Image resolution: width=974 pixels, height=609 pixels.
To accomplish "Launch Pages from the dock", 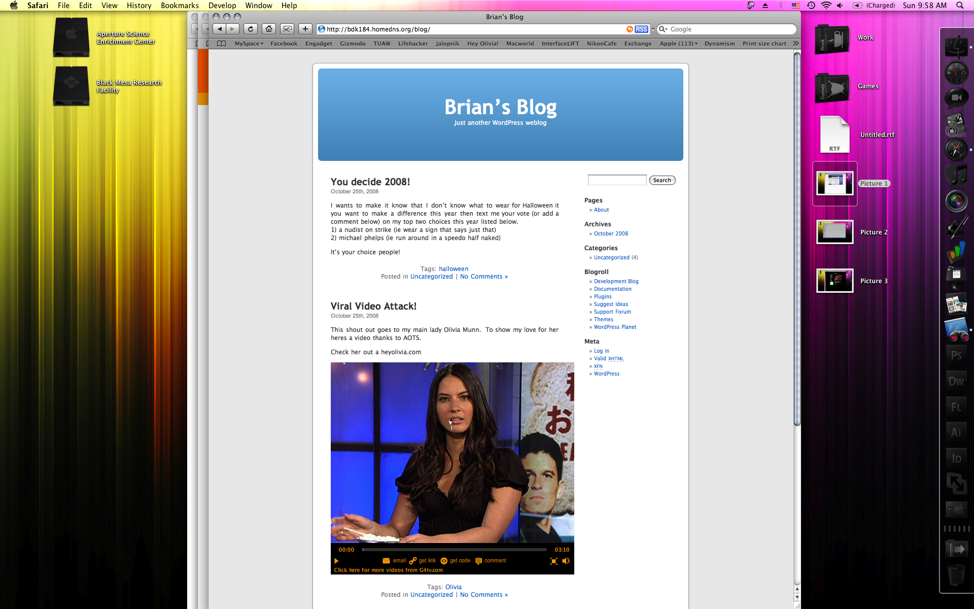I will tap(956, 227).
